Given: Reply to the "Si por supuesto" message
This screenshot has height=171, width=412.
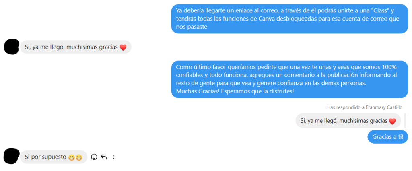Looking at the screenshot, I should (104, 157).
